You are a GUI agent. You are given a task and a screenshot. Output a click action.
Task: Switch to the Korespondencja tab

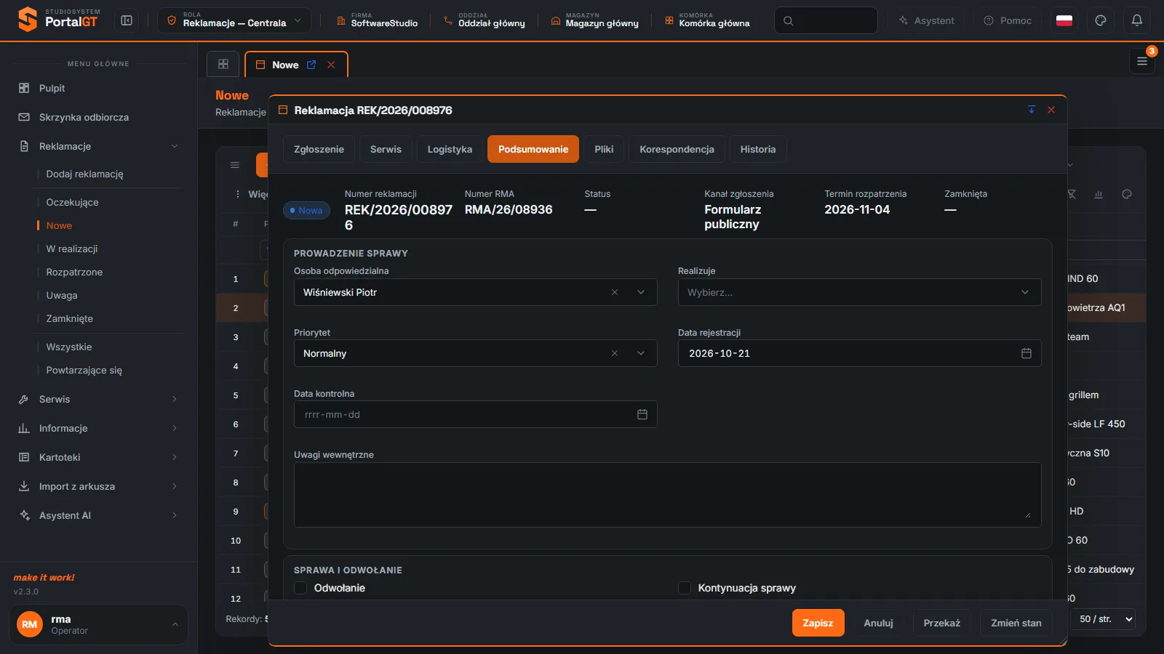pyautogui.click(x=677, y=149)
